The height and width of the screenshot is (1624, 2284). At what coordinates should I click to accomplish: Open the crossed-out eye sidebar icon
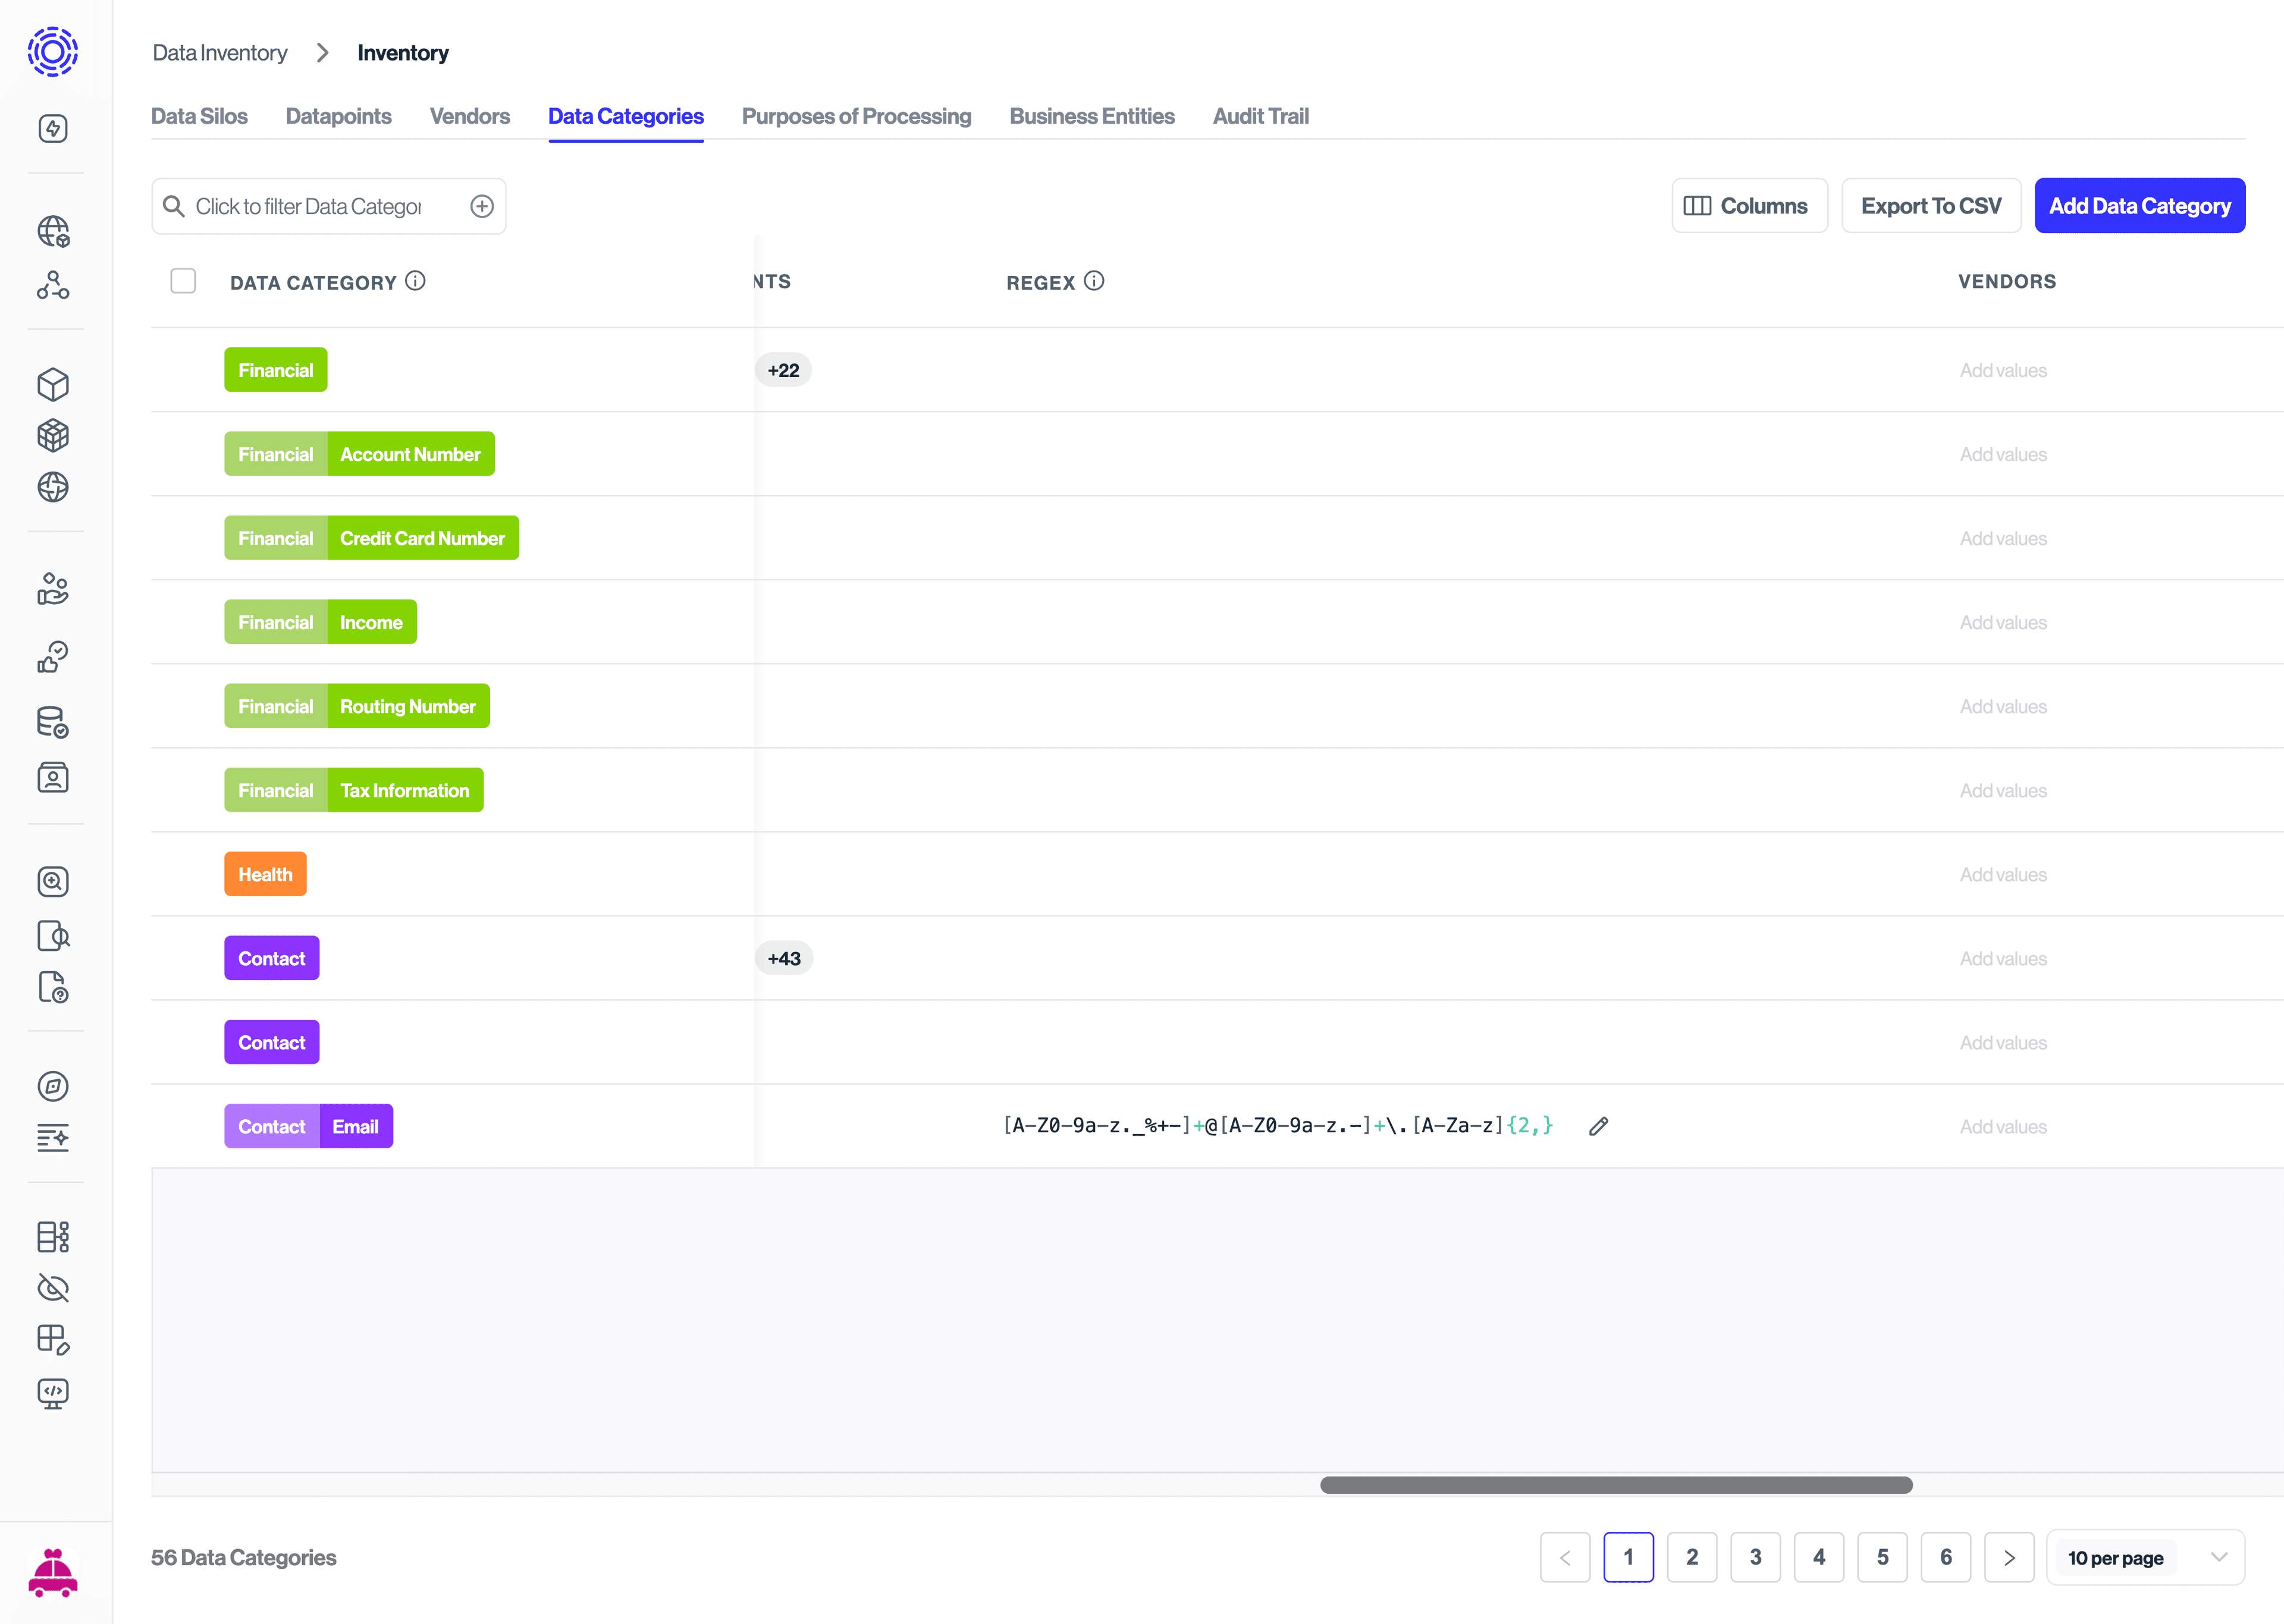53,1288
